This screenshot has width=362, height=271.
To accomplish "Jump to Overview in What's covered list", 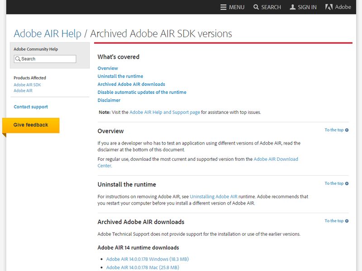I will click(x=108, y=68).
